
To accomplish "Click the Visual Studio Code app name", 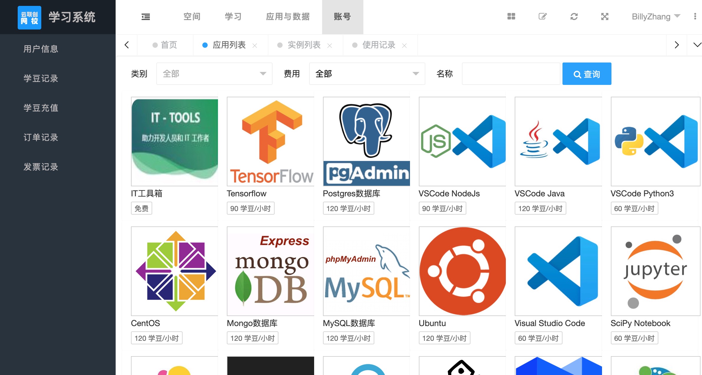I will pyautogui.click(x=550, y=323).
